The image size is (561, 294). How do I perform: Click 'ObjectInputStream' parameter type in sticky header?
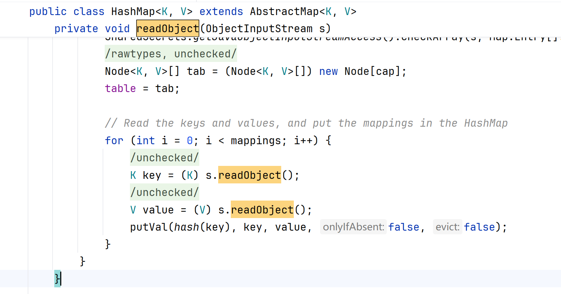(x=259, y=28)
